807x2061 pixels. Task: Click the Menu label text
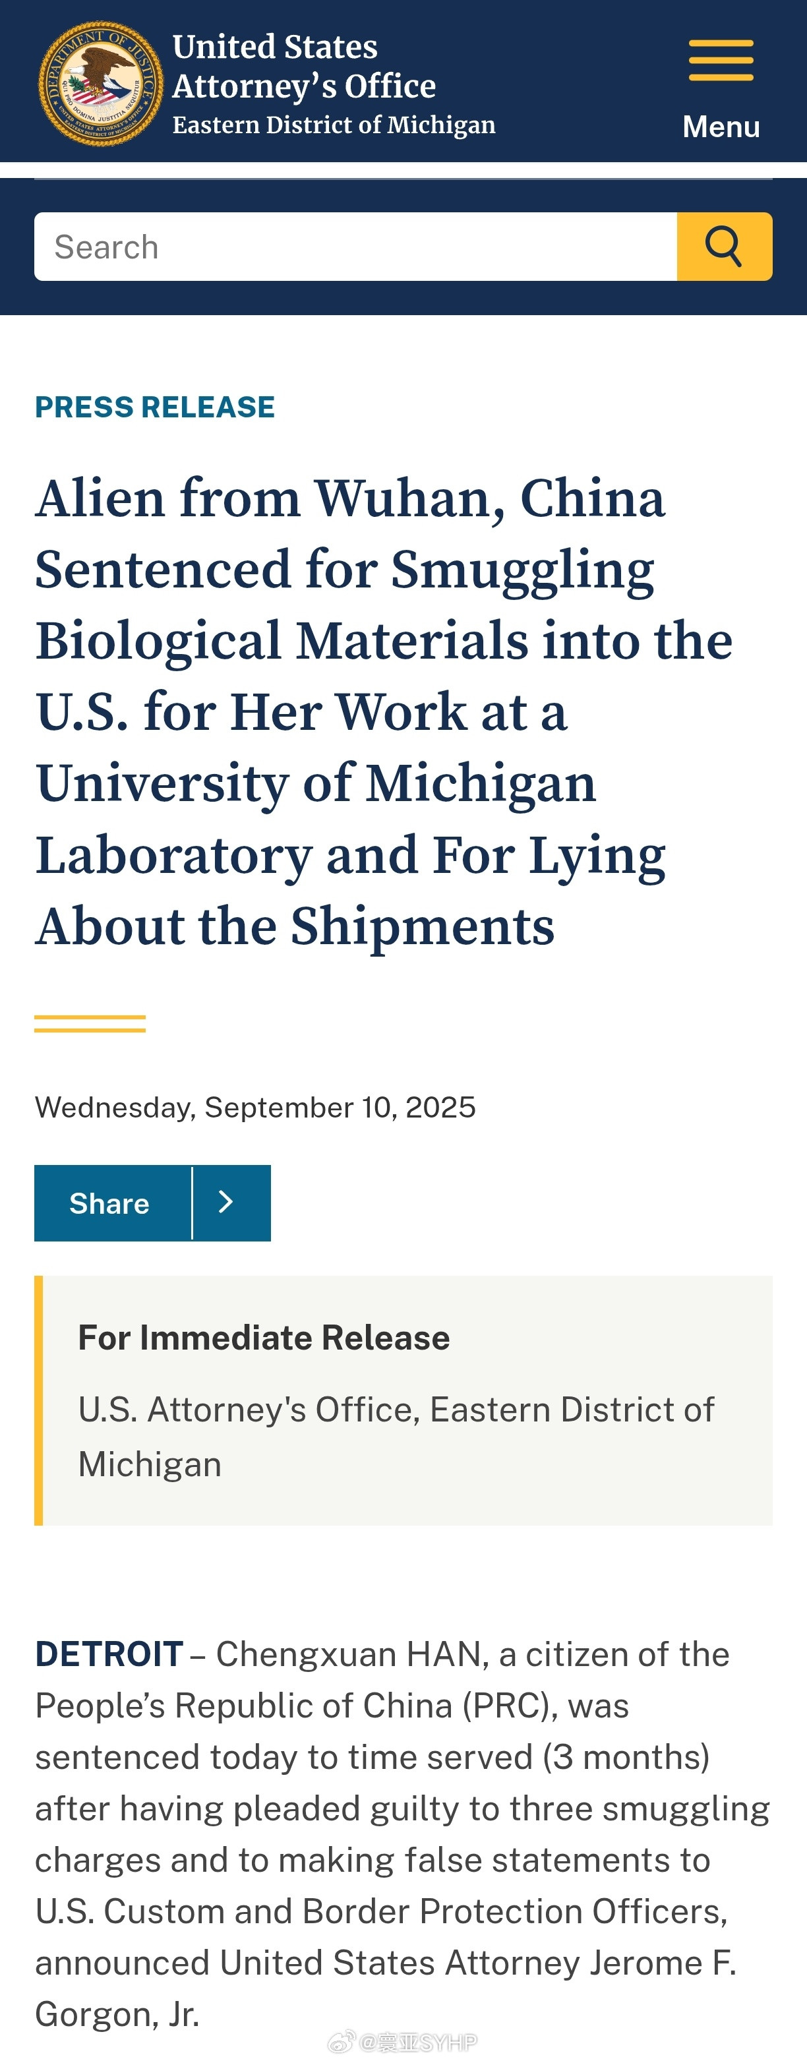click(721, 127)
